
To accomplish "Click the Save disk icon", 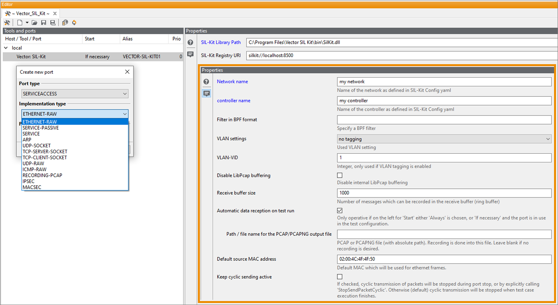I will (44, 23).
